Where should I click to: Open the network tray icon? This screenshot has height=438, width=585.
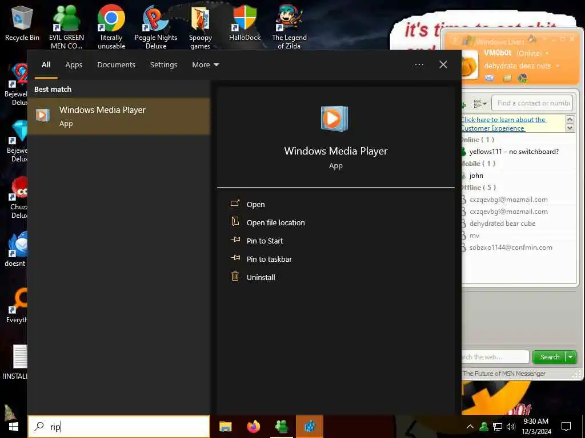(x=498, y=427)
